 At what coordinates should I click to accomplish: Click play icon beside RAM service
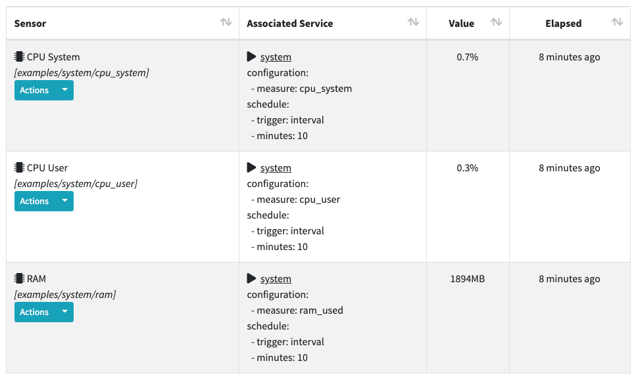tap(251, 278)
